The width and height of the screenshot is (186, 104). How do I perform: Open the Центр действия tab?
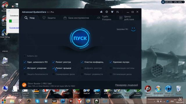(x=127, y=18)
